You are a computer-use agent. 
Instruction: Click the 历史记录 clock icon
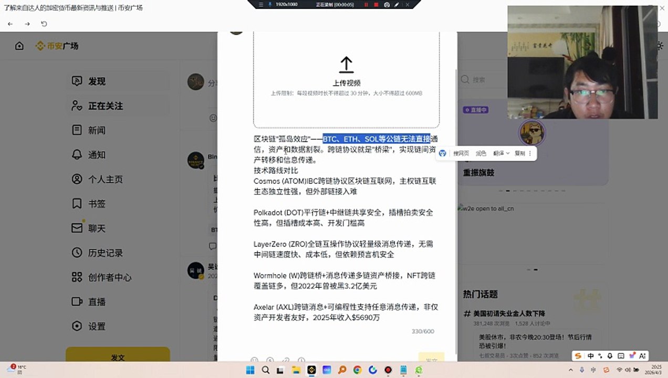(77, 253)
